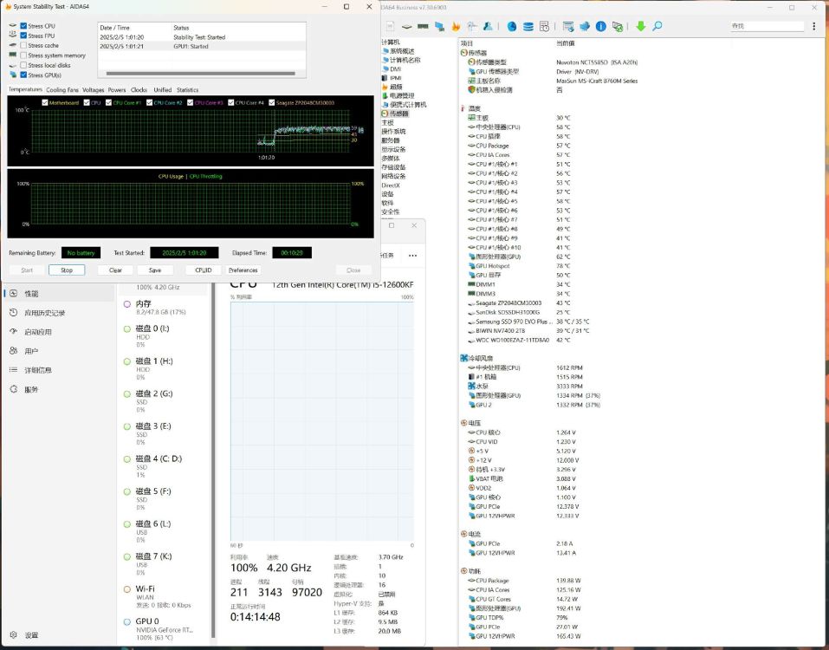Open the Report page icon in AIDA64 toolbar
This screenshot has width=829, height=650.
coord(390,26)
